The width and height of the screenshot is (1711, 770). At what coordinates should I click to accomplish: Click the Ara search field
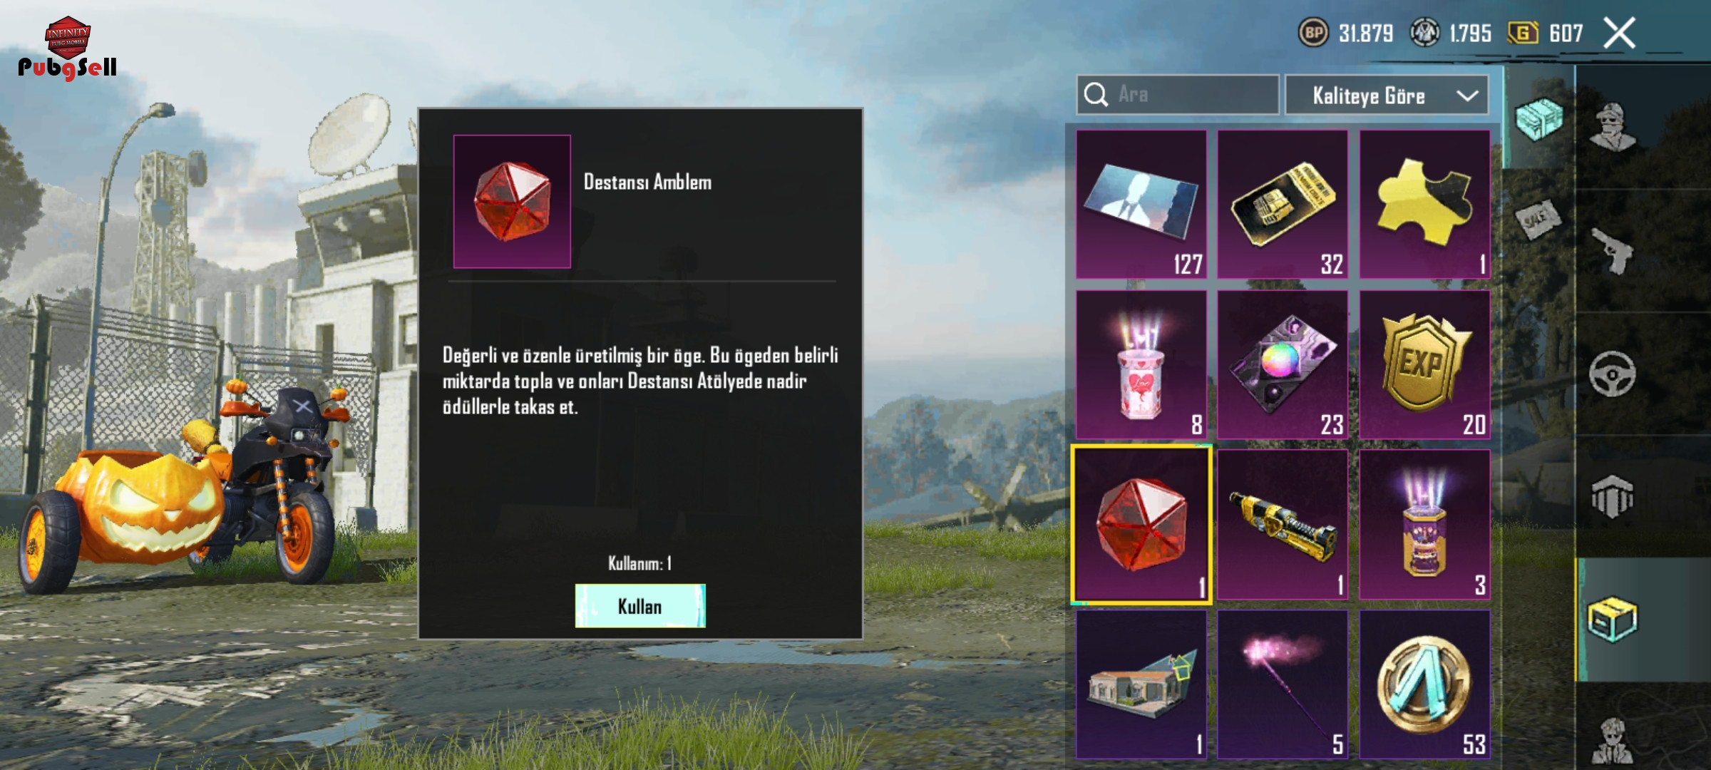point(1178,95)
